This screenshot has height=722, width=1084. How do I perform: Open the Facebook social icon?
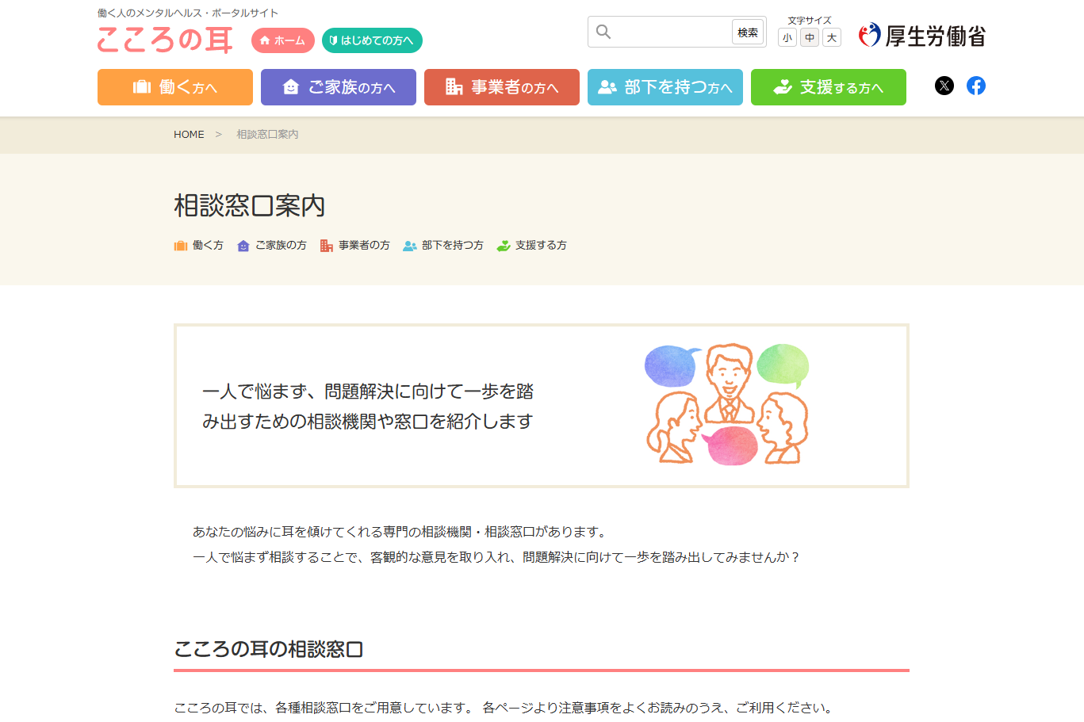tap(976, 86)
